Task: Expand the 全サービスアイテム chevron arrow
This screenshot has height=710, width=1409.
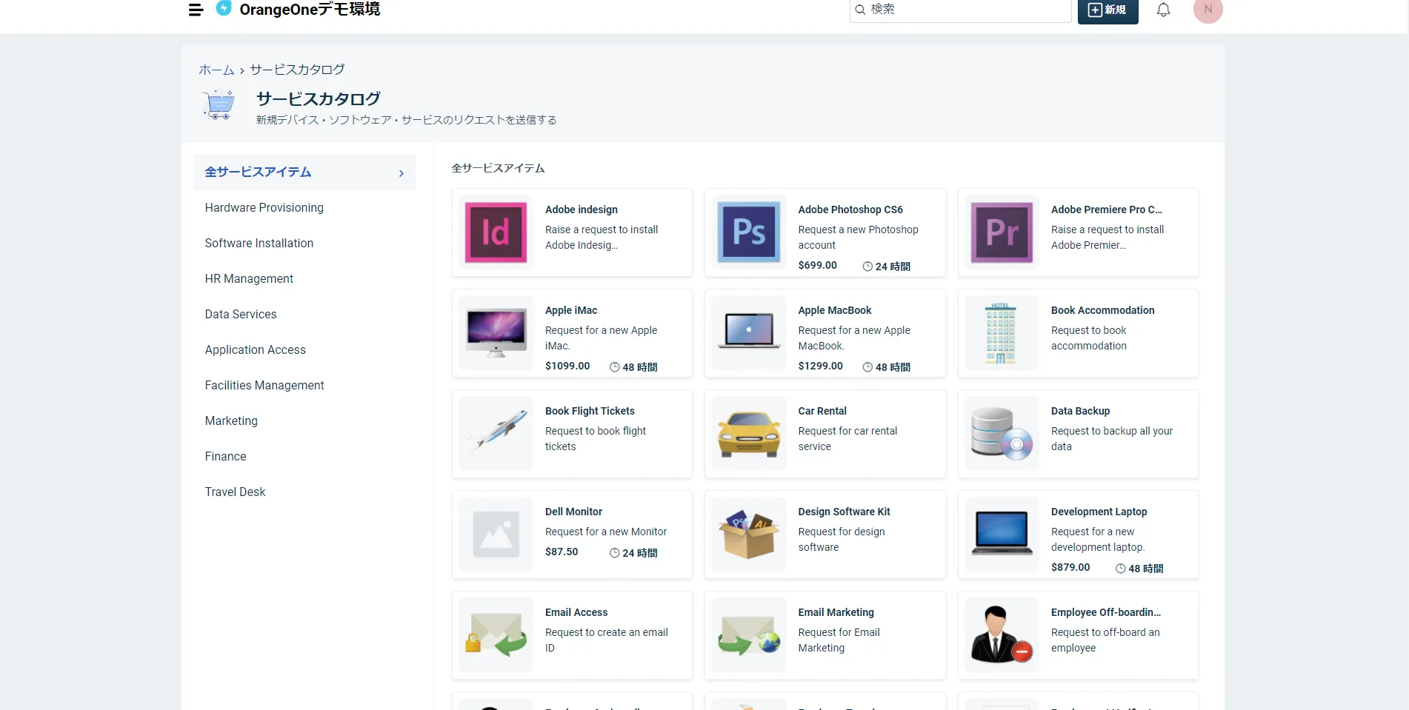Action: pyautogui.click(x=402, y=173)
